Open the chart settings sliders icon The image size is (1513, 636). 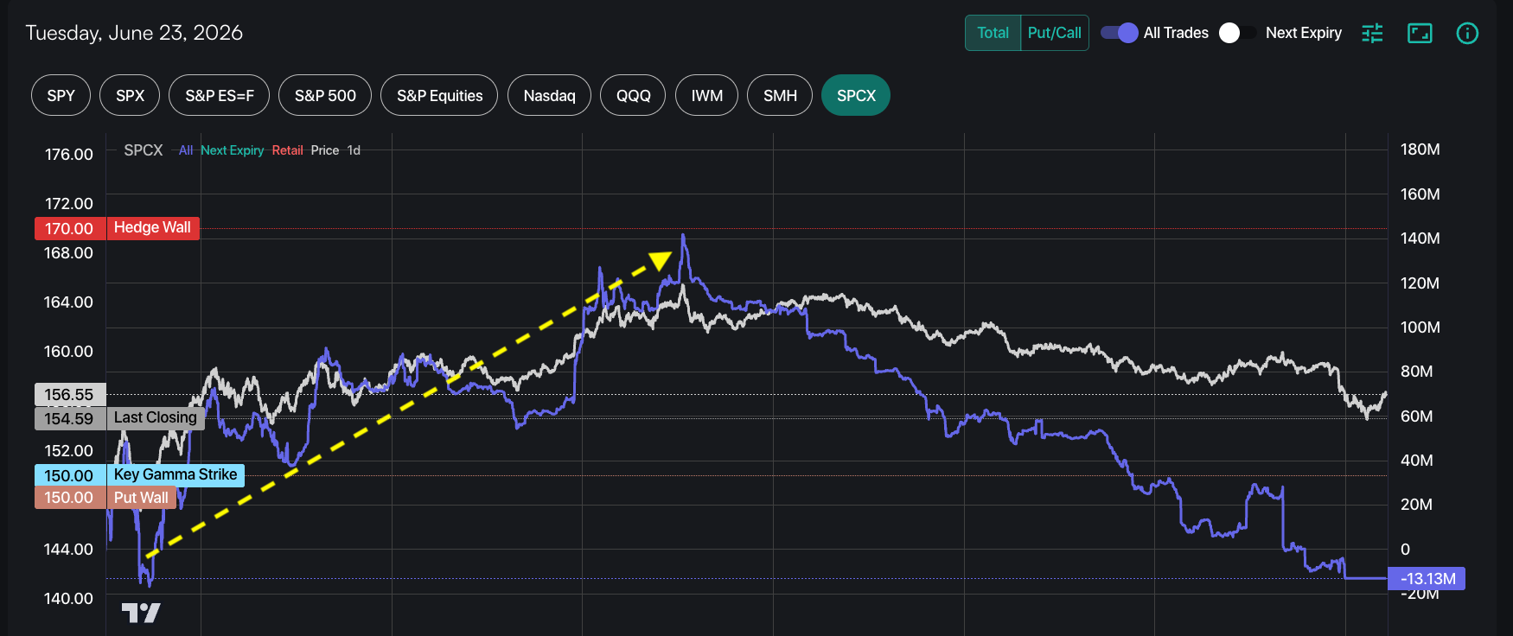coord(1372,33)
